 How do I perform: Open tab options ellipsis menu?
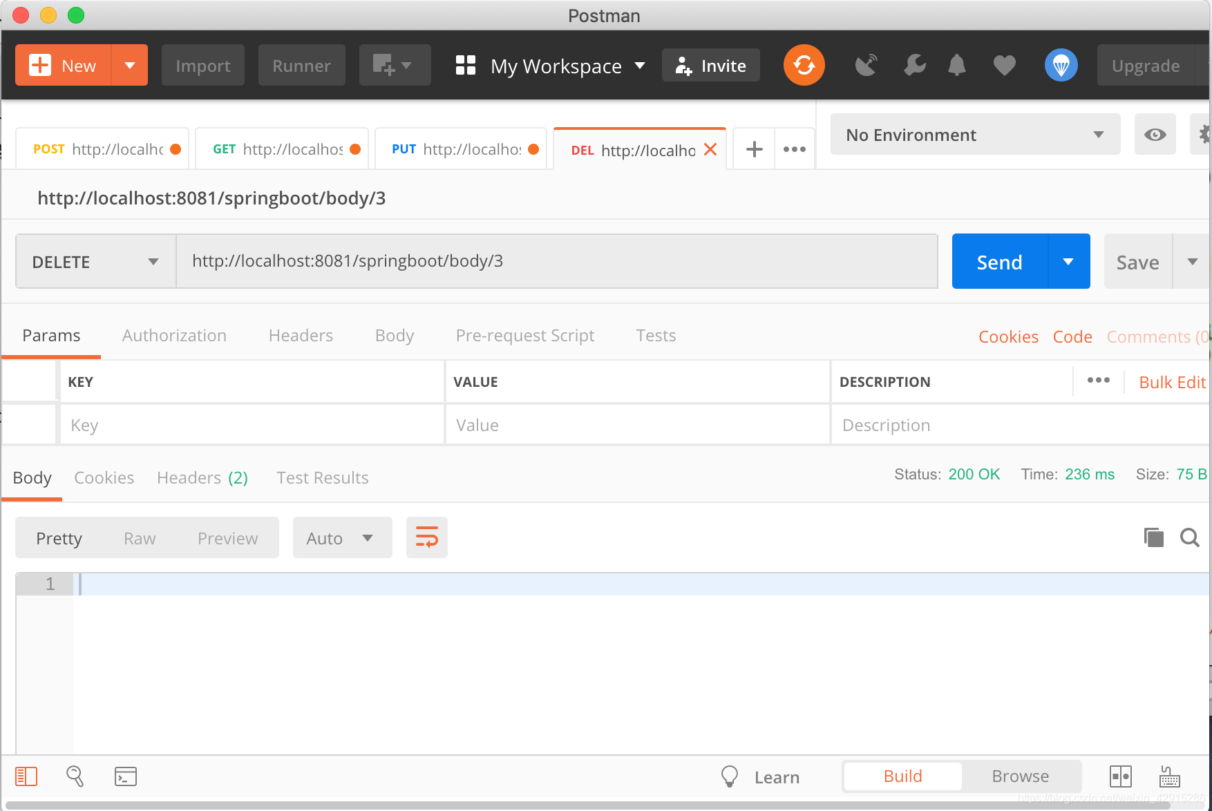point(795,149)
